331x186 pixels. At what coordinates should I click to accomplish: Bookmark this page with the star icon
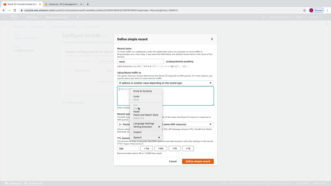tap(304, 10)
